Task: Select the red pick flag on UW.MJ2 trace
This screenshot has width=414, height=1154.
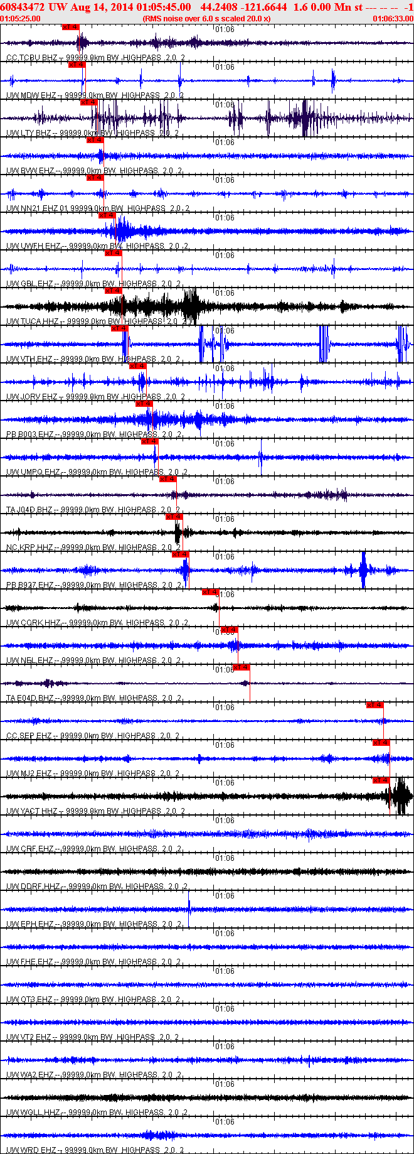Action: pos(381,743)
